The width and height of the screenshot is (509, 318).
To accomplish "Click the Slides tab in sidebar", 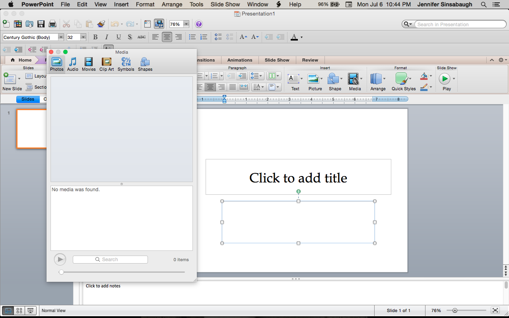I will click(x=28, y=99).
